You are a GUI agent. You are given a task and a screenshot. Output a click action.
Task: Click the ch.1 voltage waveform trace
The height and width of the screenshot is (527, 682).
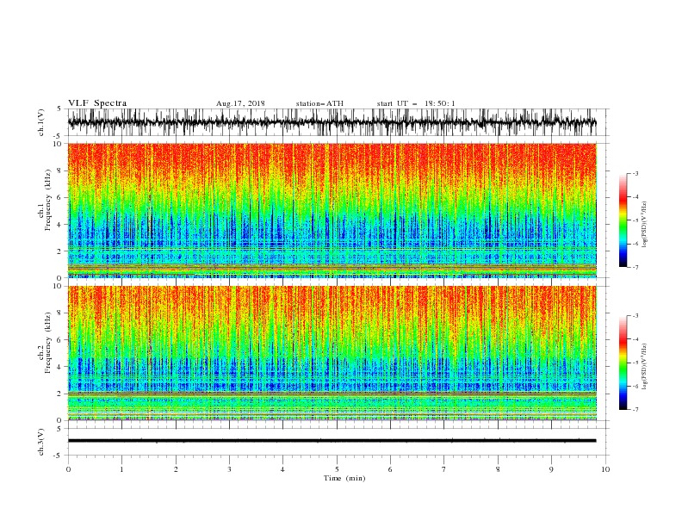pos(332,122)
